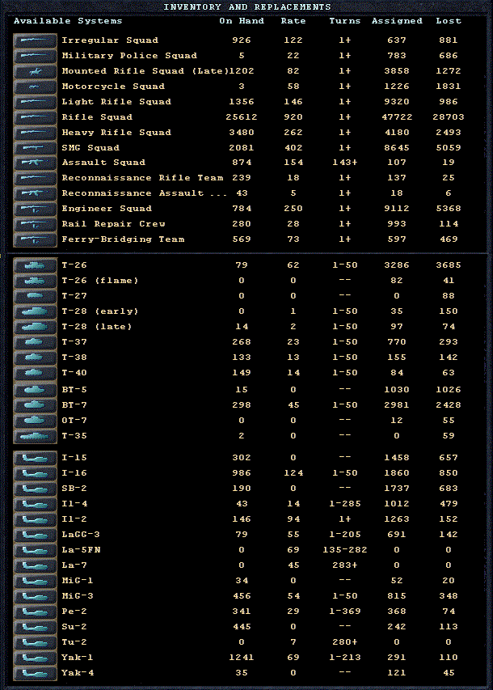
Task: Click the Assault Squad icon
Action: (36, 163)
